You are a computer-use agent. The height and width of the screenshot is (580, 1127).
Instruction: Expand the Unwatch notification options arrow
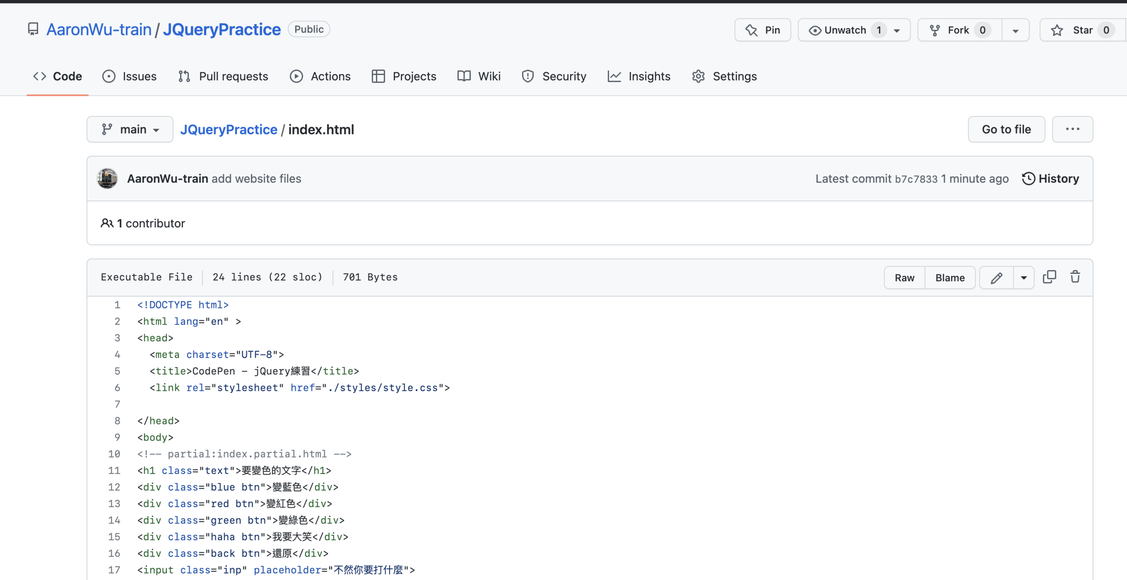click(x=897, y=30)
